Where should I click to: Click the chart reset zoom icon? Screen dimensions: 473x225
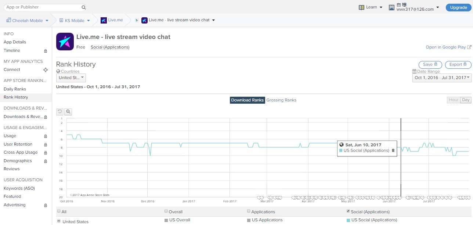tap(60, 112)
